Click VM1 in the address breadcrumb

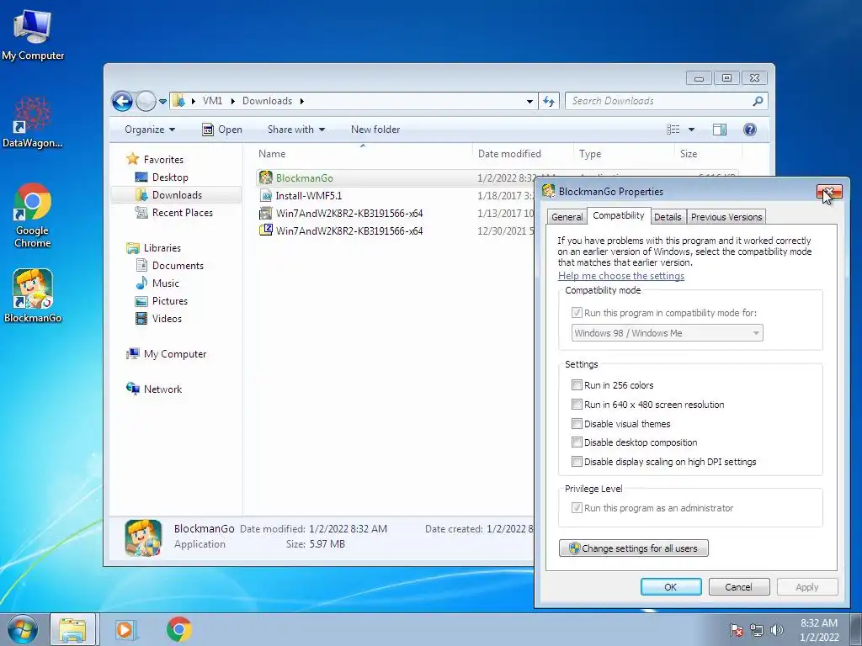pyautogui.click(x=212, y=101)
